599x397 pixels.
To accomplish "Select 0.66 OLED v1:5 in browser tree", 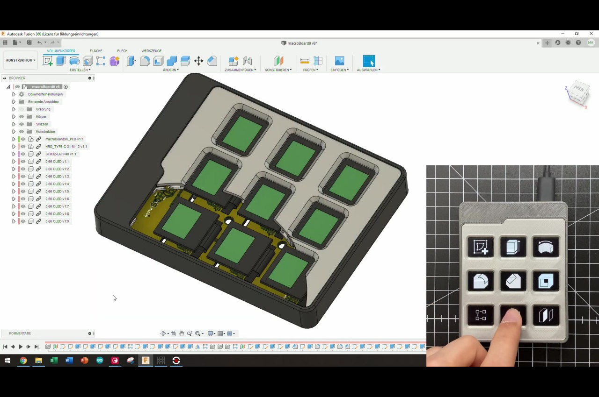I will 57,191.
